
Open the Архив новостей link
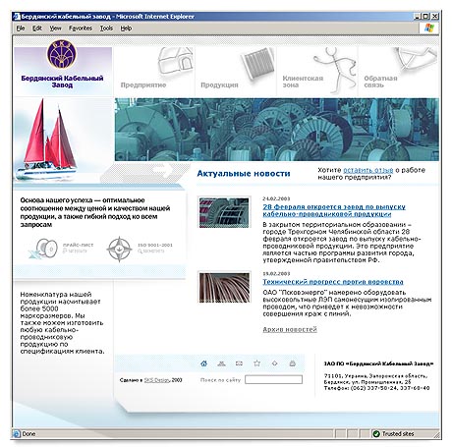click(x=290, y=329)
